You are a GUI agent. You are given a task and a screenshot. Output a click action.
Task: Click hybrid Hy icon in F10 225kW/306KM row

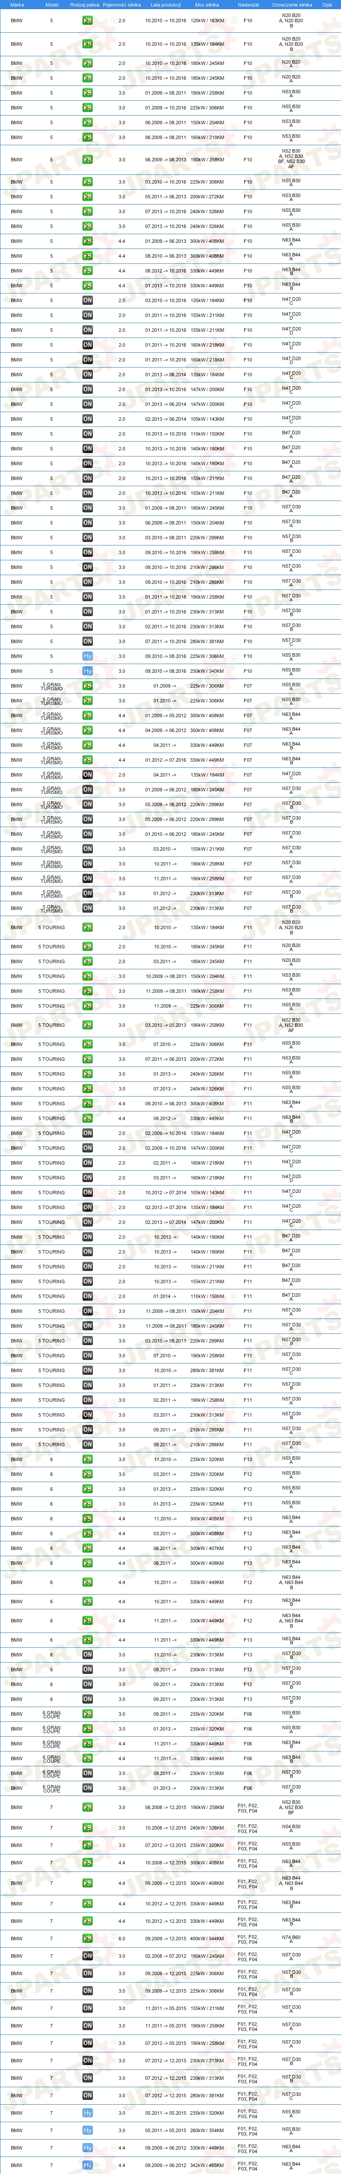point(87,656)
